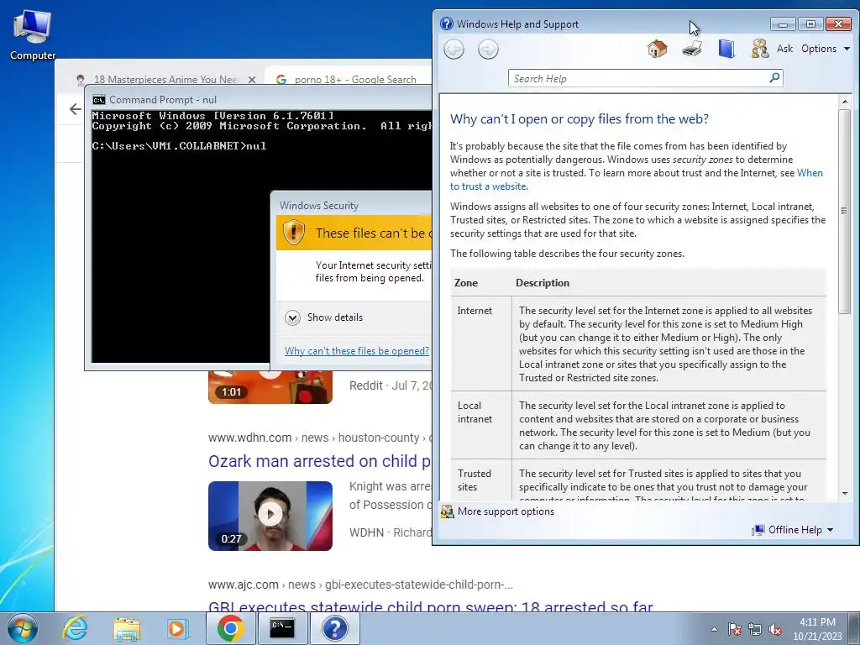Switch to '18 Masterpieces Anime' Chrome tab
Viewport: 860px width, 645px height.
pyautogui.click(x=165, y=80)
